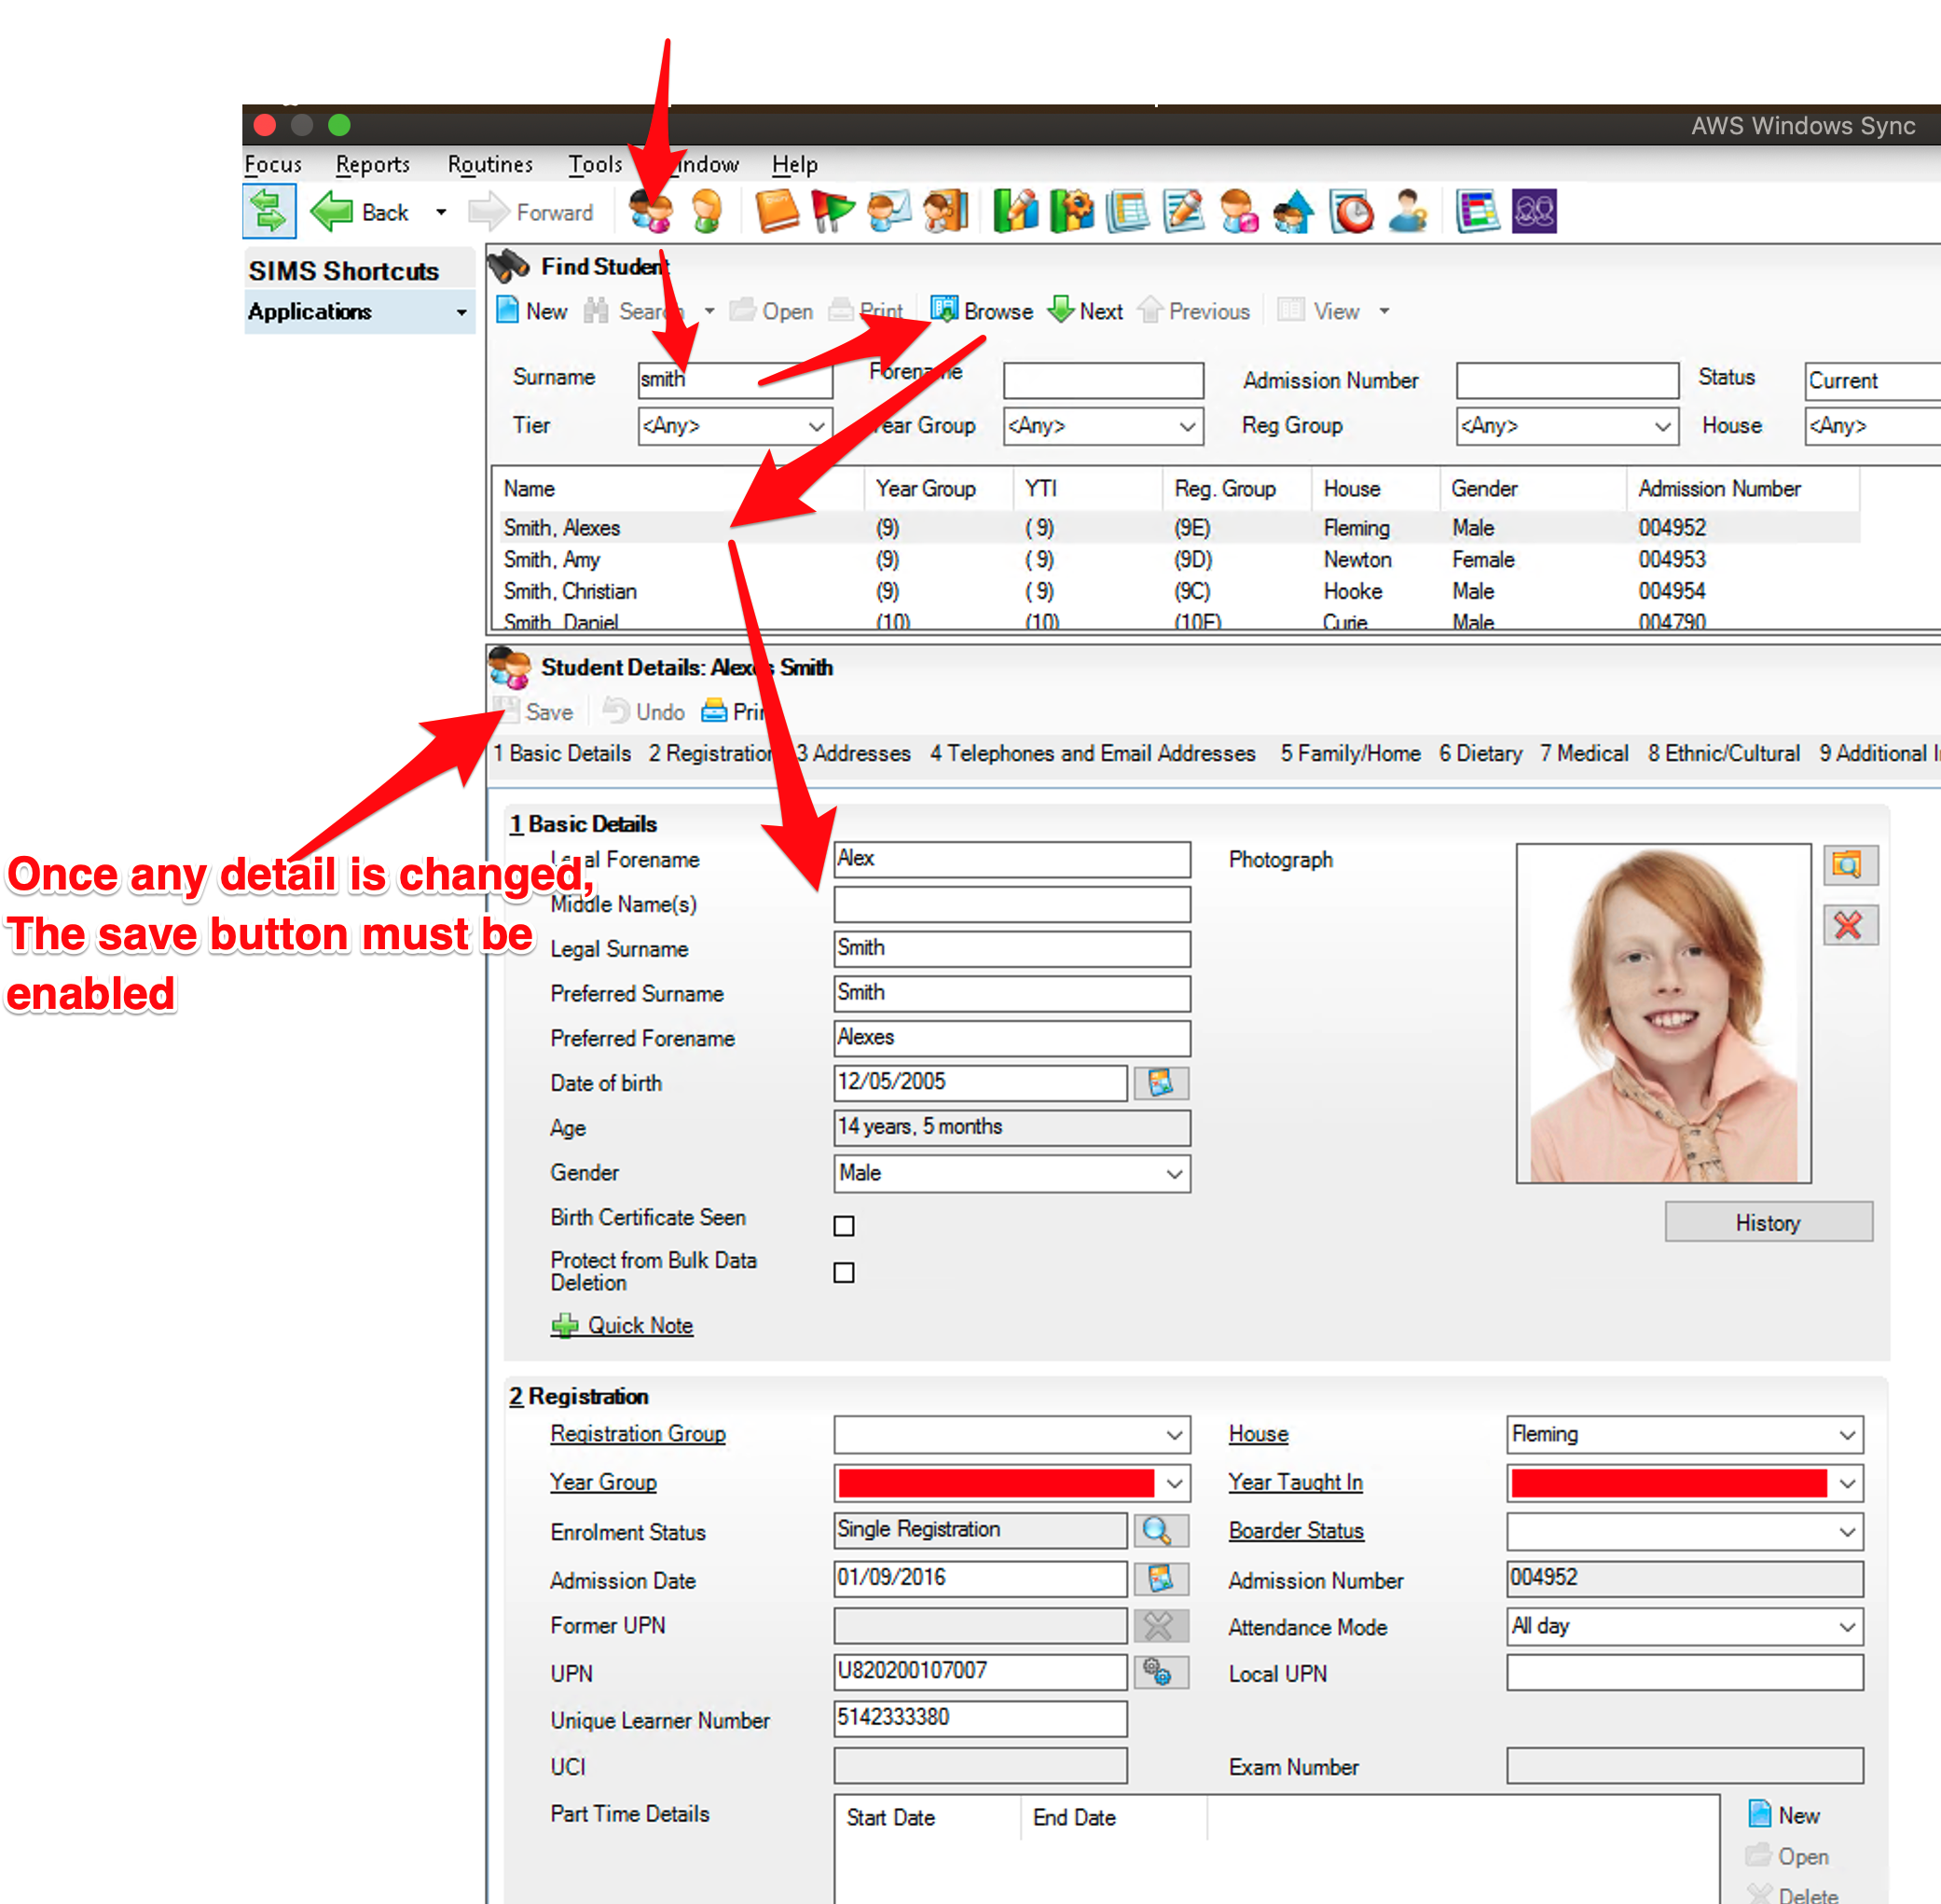Click the timetable grid icon in toolbar

(x=1476, y=211)
